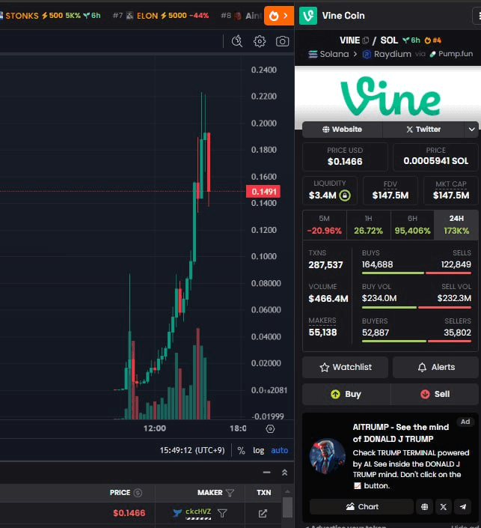Click the Vine Coin logo icon
Screen dimensions: 481x528
click(x=307, y=16)
